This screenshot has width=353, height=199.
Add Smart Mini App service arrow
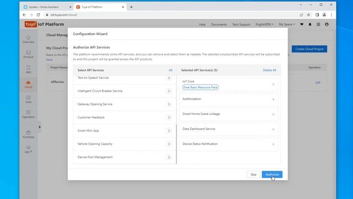pos(169,130)
